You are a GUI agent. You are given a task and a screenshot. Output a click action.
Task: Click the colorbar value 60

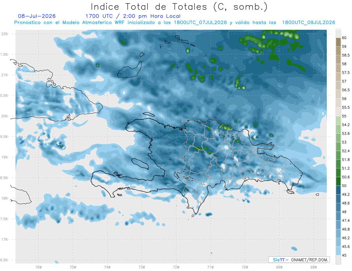point(345,38)
